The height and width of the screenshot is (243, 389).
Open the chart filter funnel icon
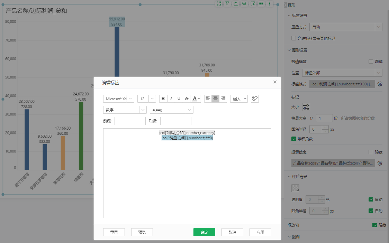pos(227,4)
